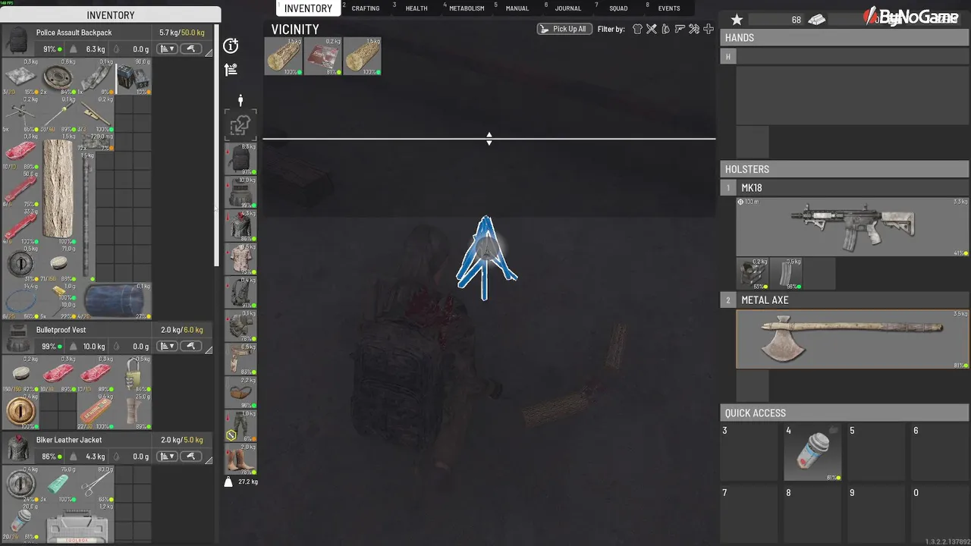Filter vicinity by food fork-and-knife icon
The height and width of the screenshot is (546, 971).
pos(651,29)
